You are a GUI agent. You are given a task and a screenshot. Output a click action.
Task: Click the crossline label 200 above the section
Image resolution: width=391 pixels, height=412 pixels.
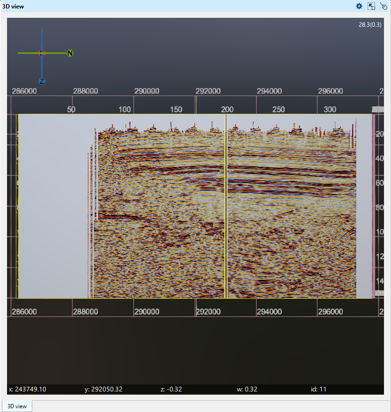tap(227, 109)
